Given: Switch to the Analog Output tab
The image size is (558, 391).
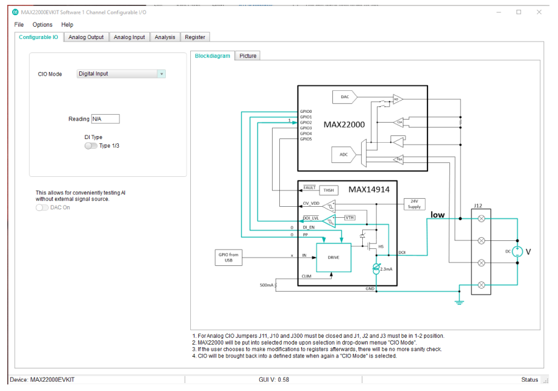Looking at the screenshot, I should [86, 37].
